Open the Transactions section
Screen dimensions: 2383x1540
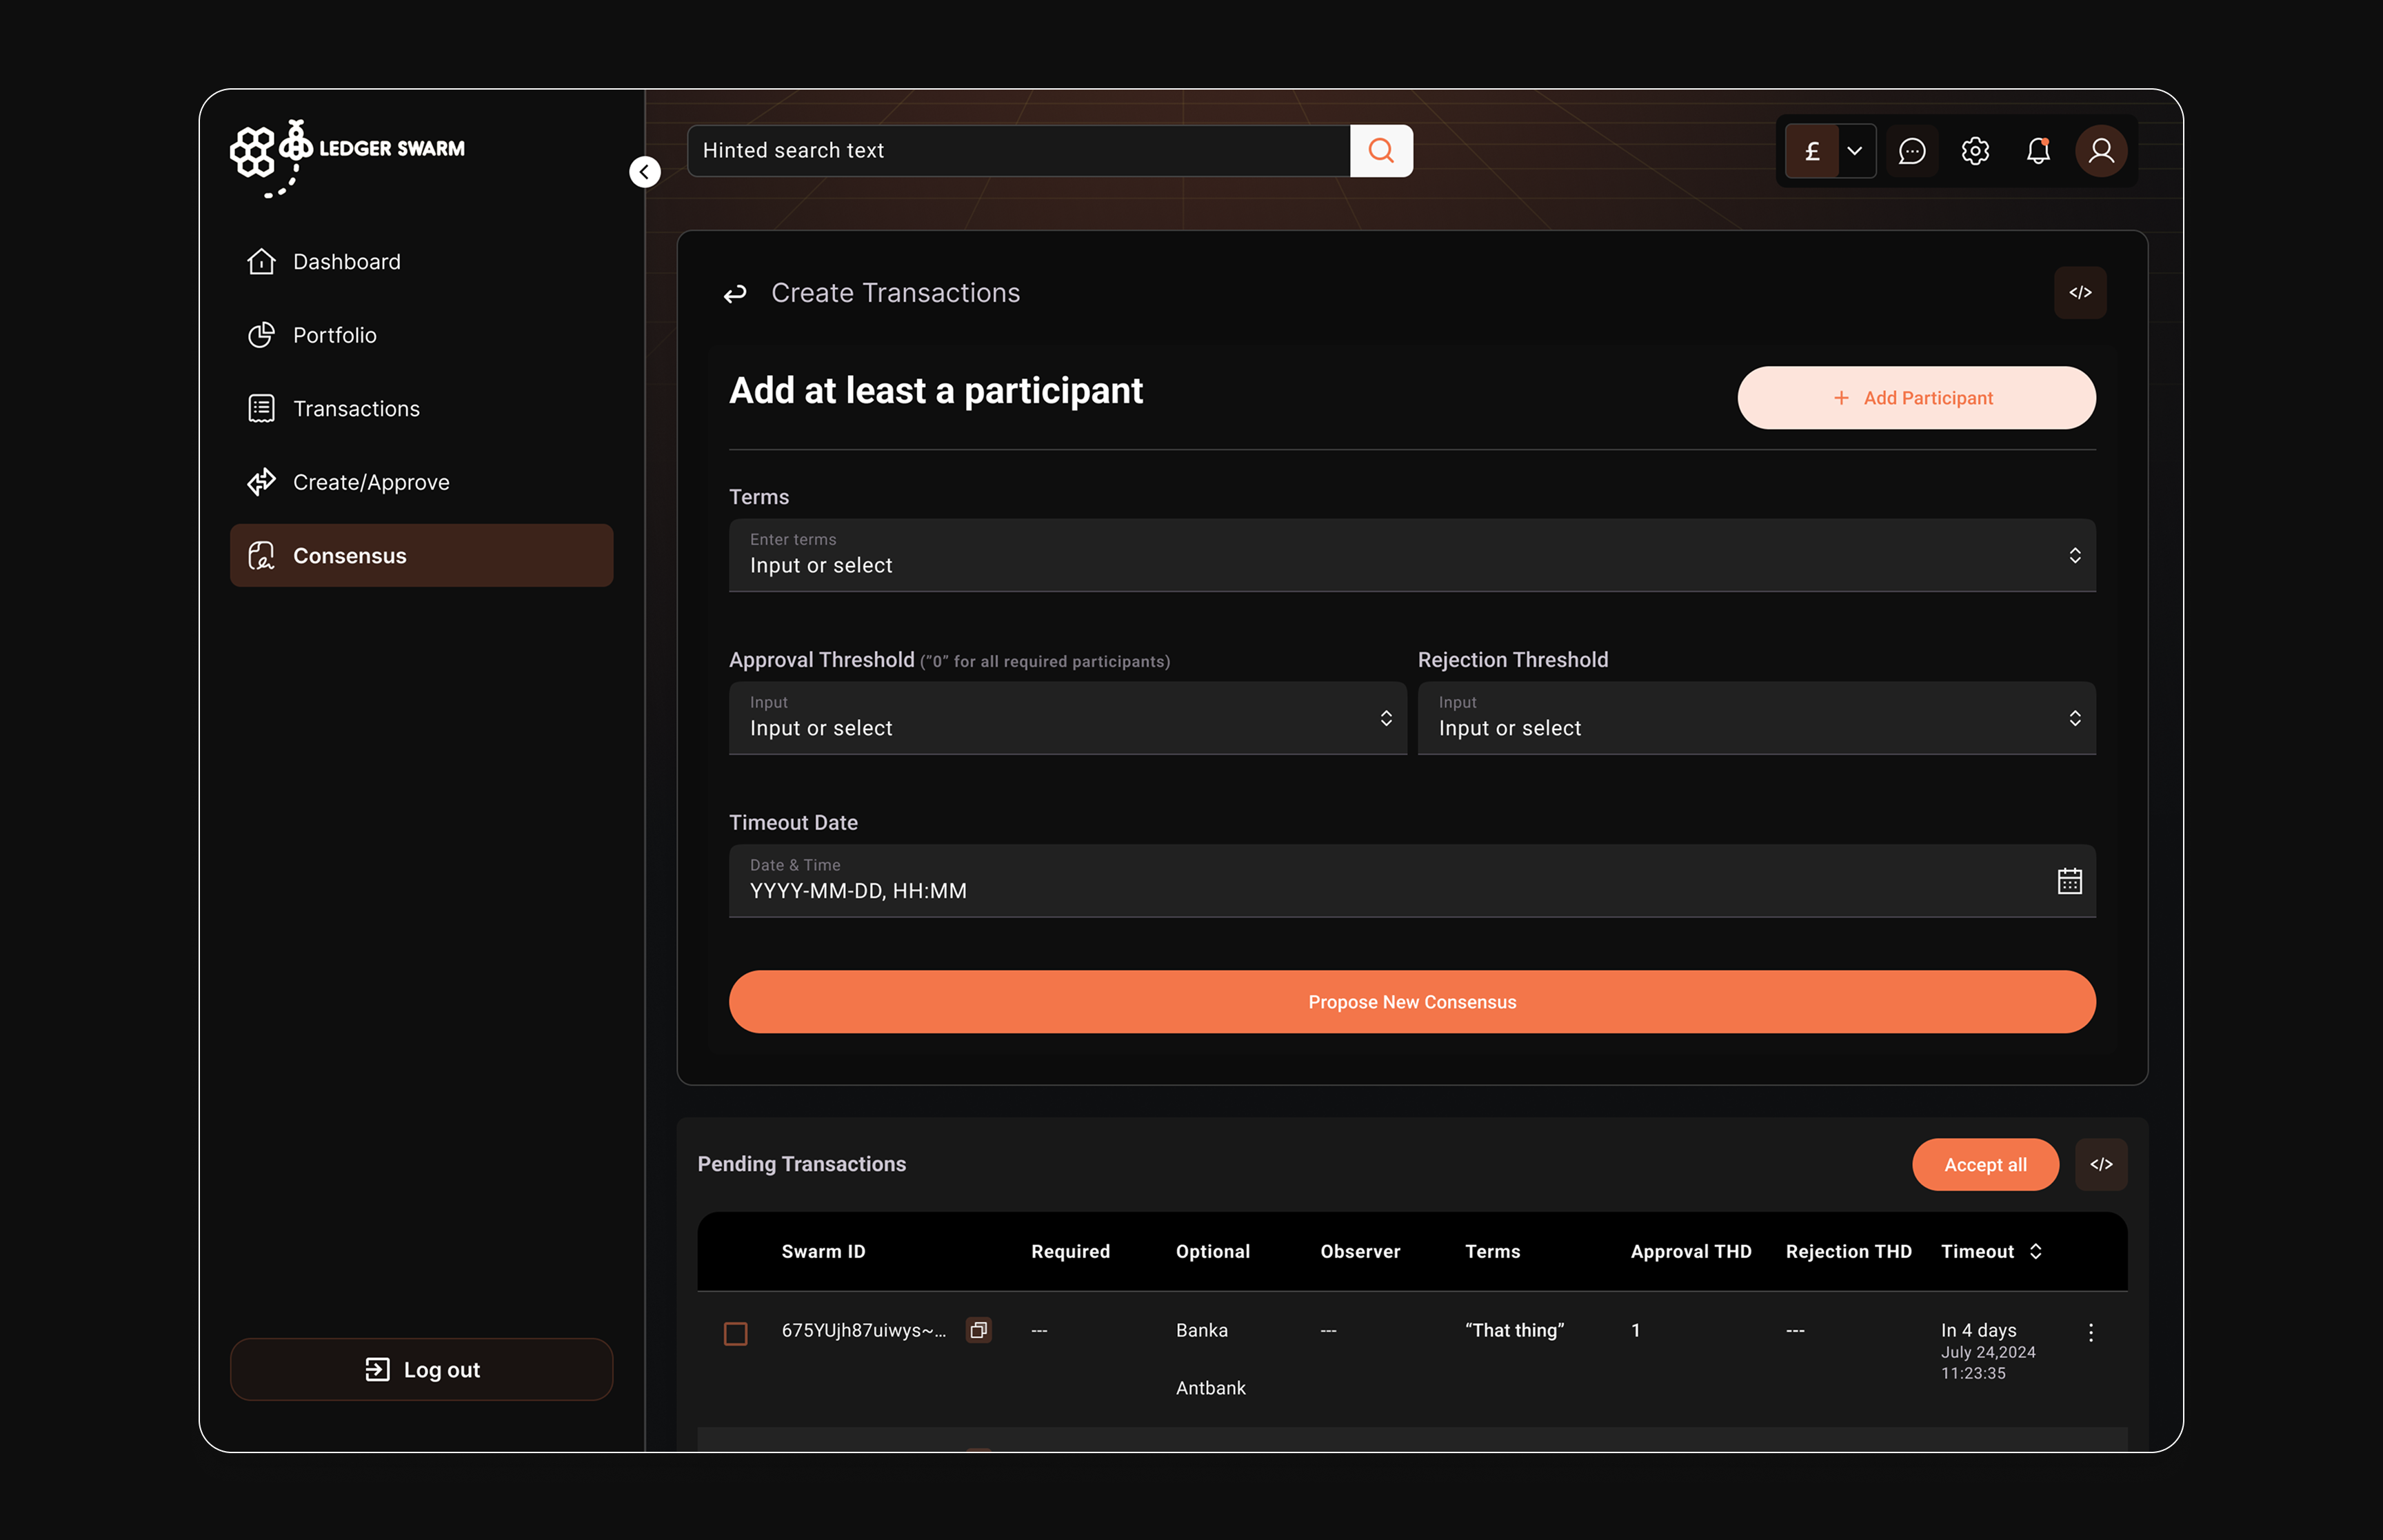click(x=356, y=408)
